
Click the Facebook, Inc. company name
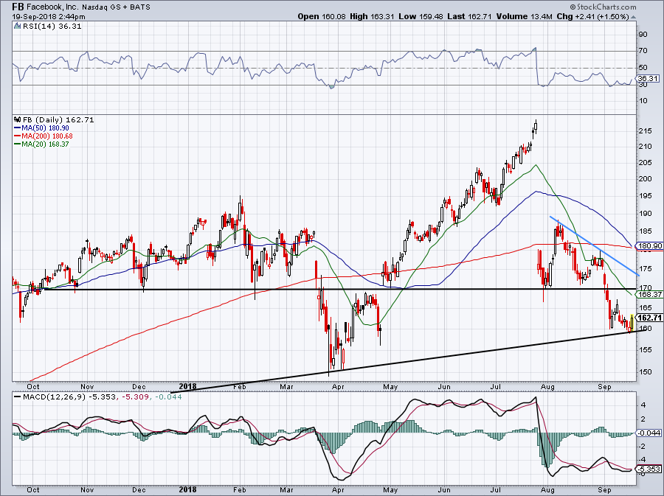(x=52, y=7)
